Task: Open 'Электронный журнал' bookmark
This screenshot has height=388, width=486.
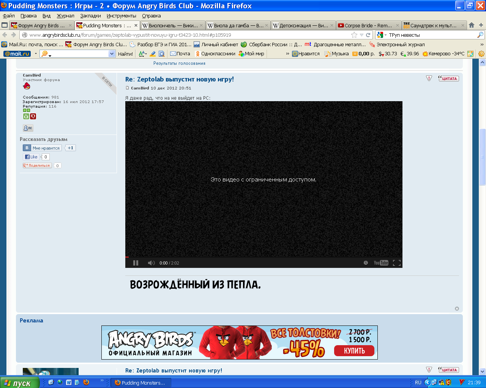Action: (397, 44)
